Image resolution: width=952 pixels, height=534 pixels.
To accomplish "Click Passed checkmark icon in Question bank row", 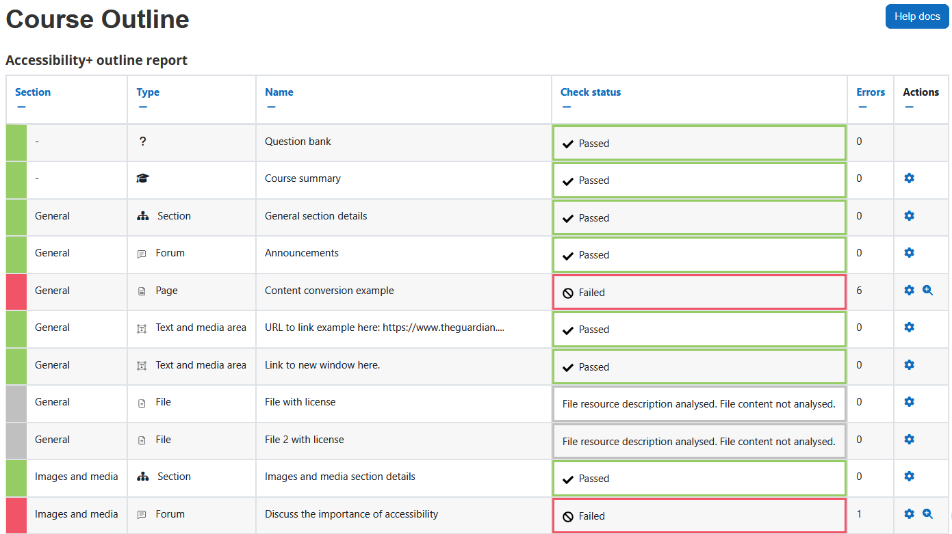I will (568, 144).
